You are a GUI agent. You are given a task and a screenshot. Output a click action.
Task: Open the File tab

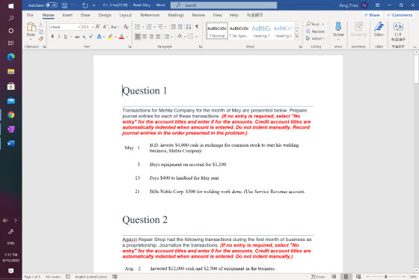(30, 15)
